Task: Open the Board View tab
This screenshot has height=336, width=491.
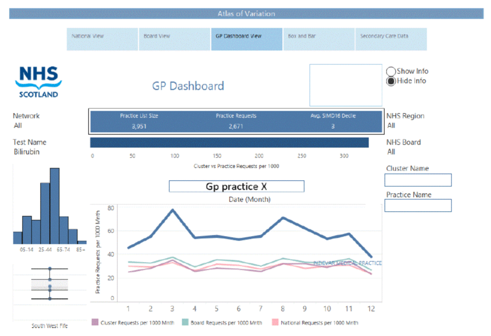Action: pyautogui.click(x=174, y=39)
